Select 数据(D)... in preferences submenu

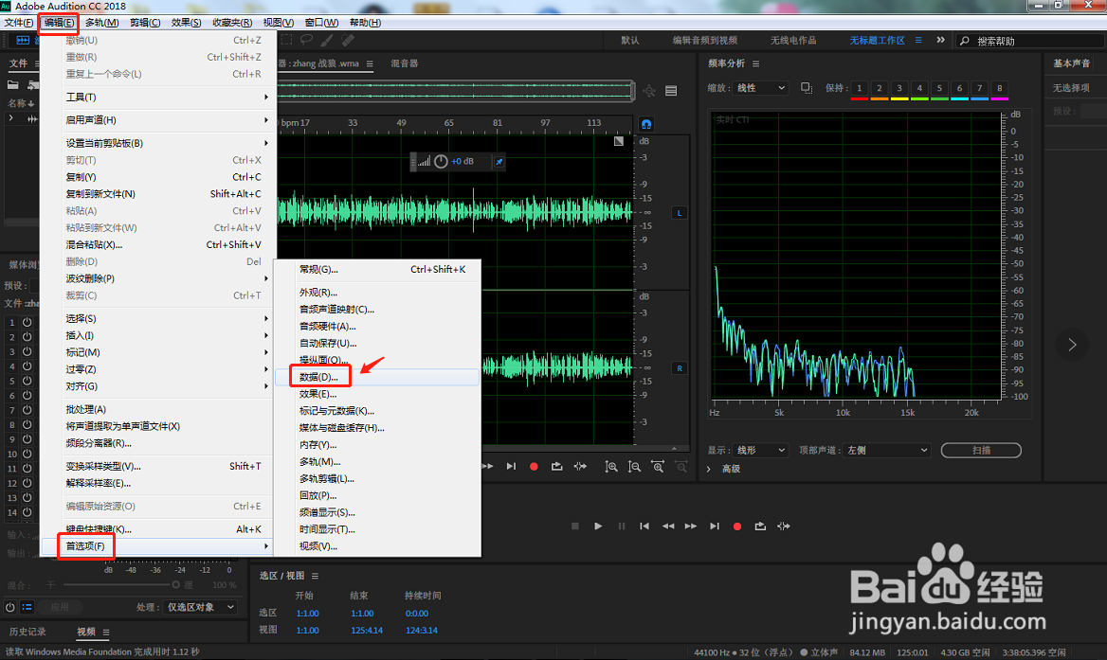point(377,377)
